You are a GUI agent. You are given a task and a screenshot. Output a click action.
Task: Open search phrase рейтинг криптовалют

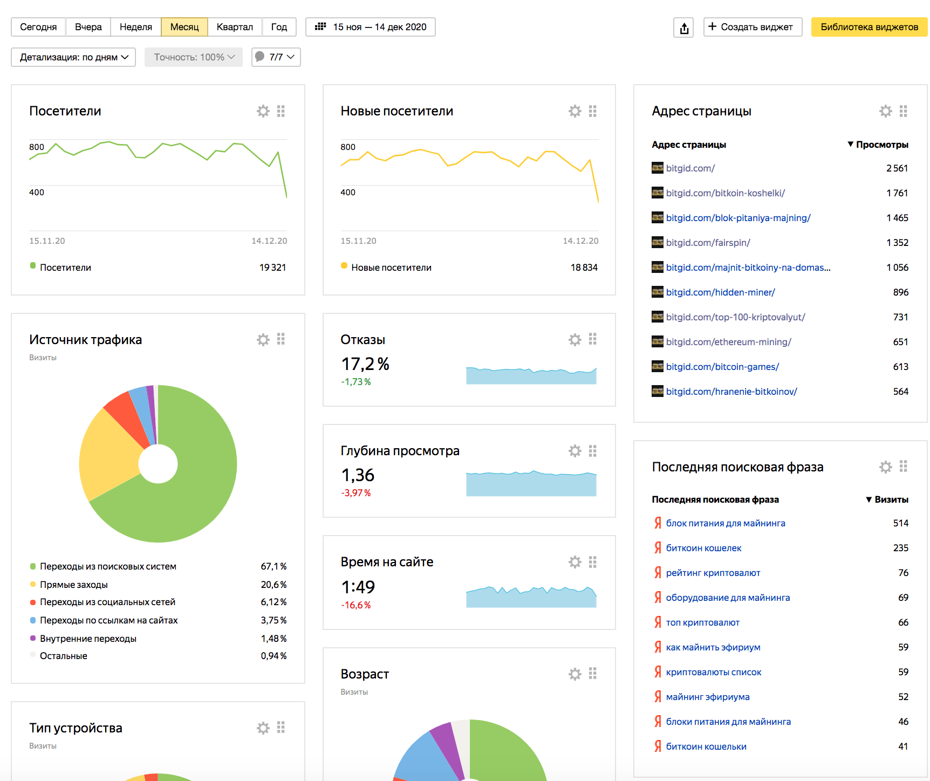(x=713, y=573)
